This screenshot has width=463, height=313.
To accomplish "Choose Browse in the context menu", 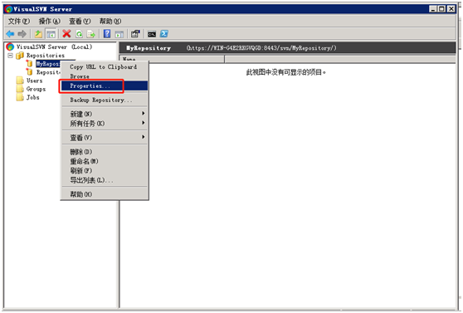I will [105, 76].
